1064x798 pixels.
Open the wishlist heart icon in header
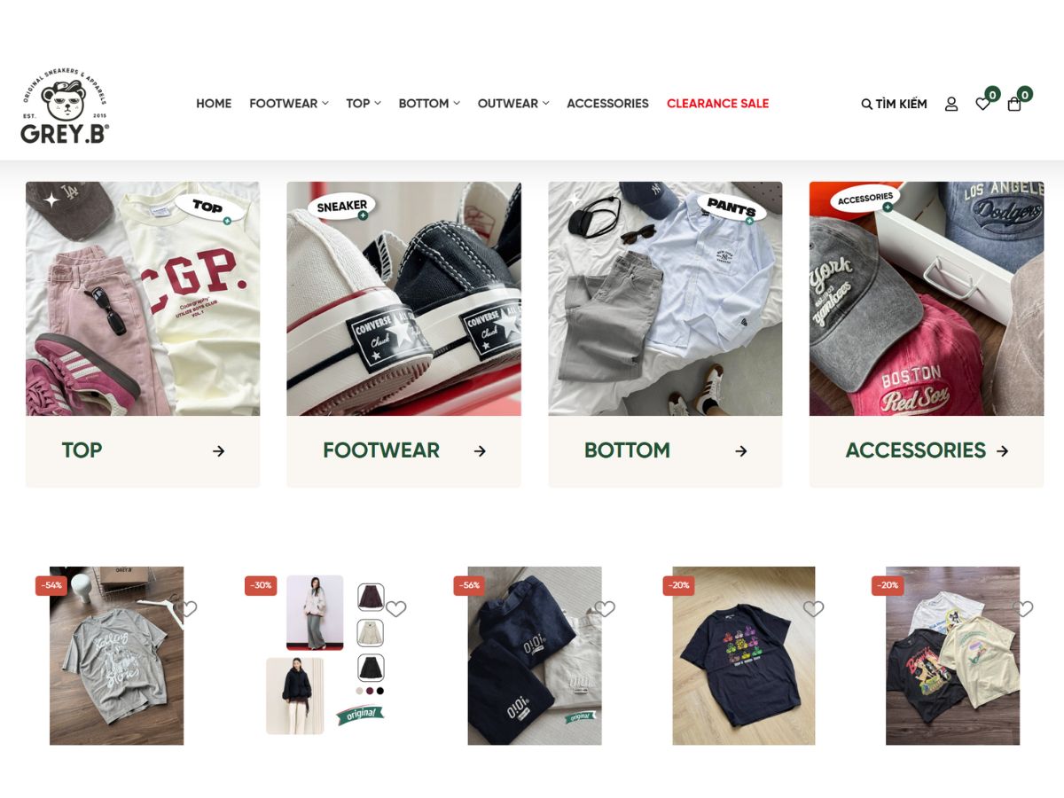pos(982,104)
